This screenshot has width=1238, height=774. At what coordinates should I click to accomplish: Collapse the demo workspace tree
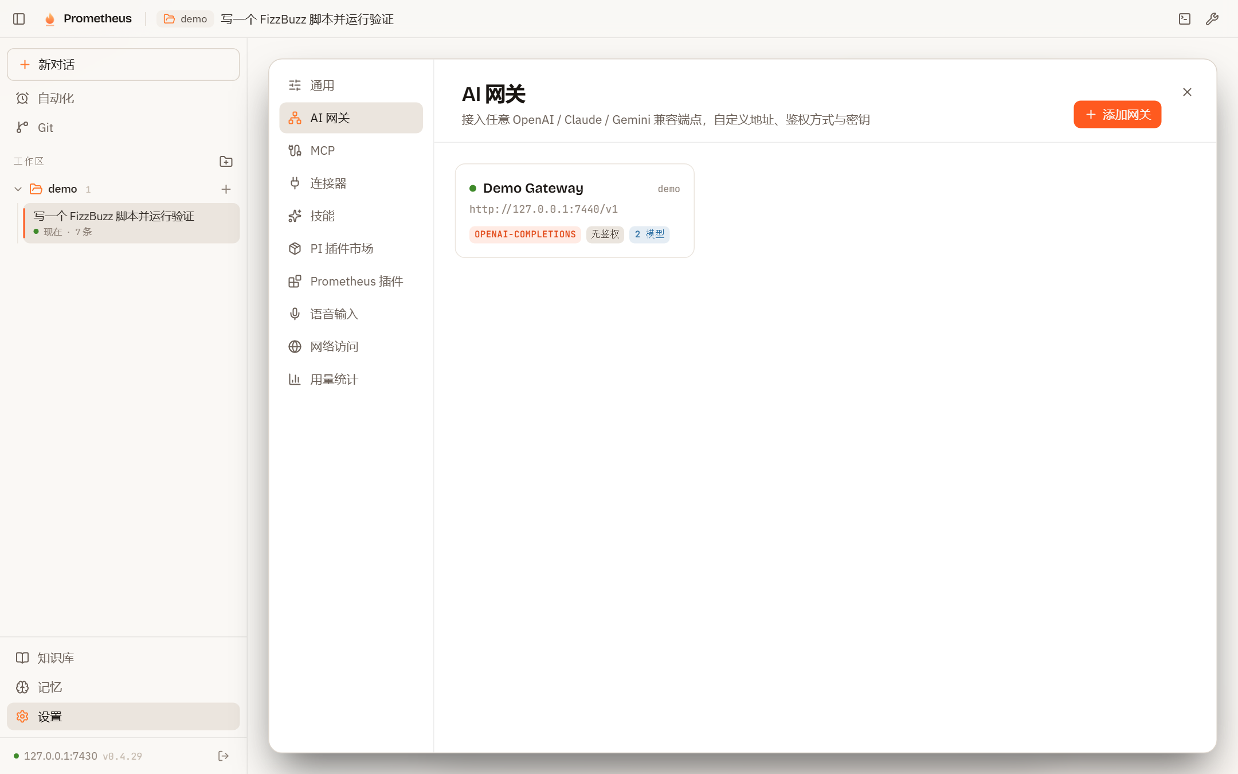click(18, 189)
